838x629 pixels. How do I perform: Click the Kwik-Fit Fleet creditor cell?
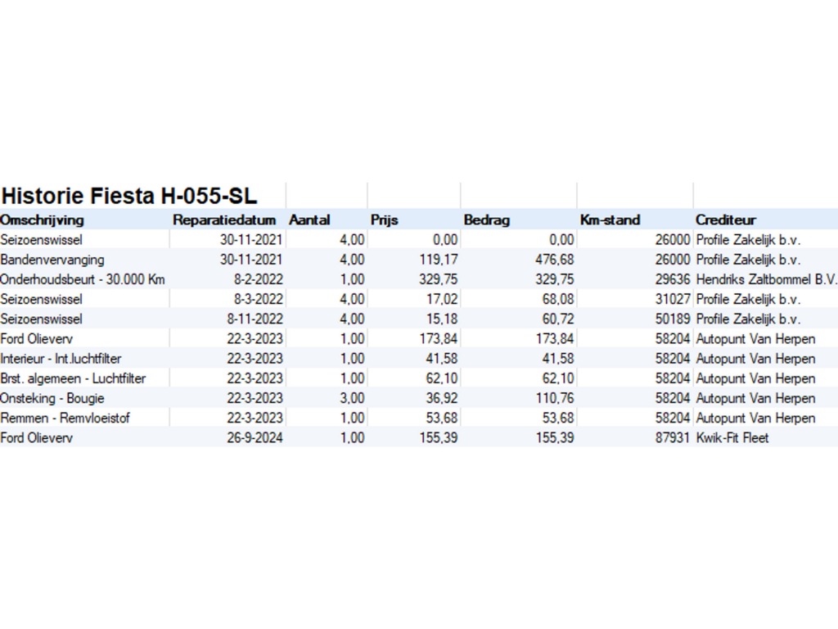click(732, 437)
